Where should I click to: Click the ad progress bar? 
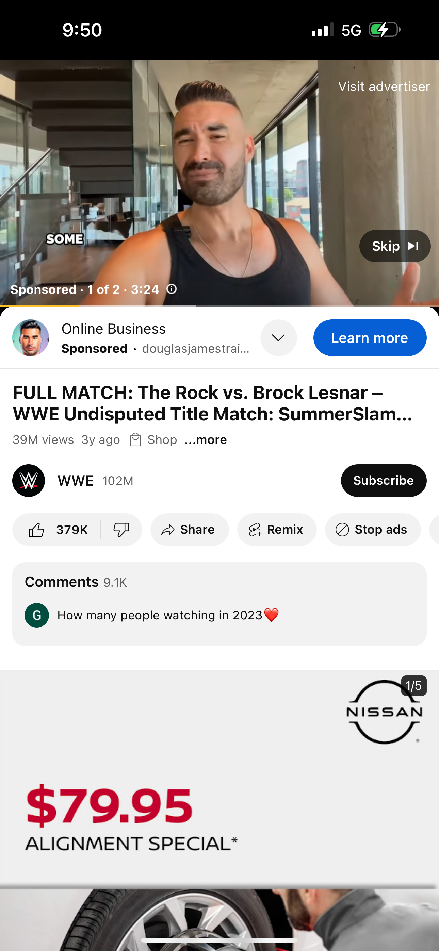pyautogui.click(x=219, y=306)
